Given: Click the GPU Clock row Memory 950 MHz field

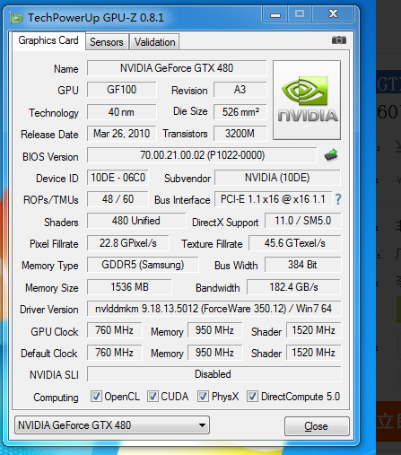Looking at the screenshot, I should (x=214, y=330).
